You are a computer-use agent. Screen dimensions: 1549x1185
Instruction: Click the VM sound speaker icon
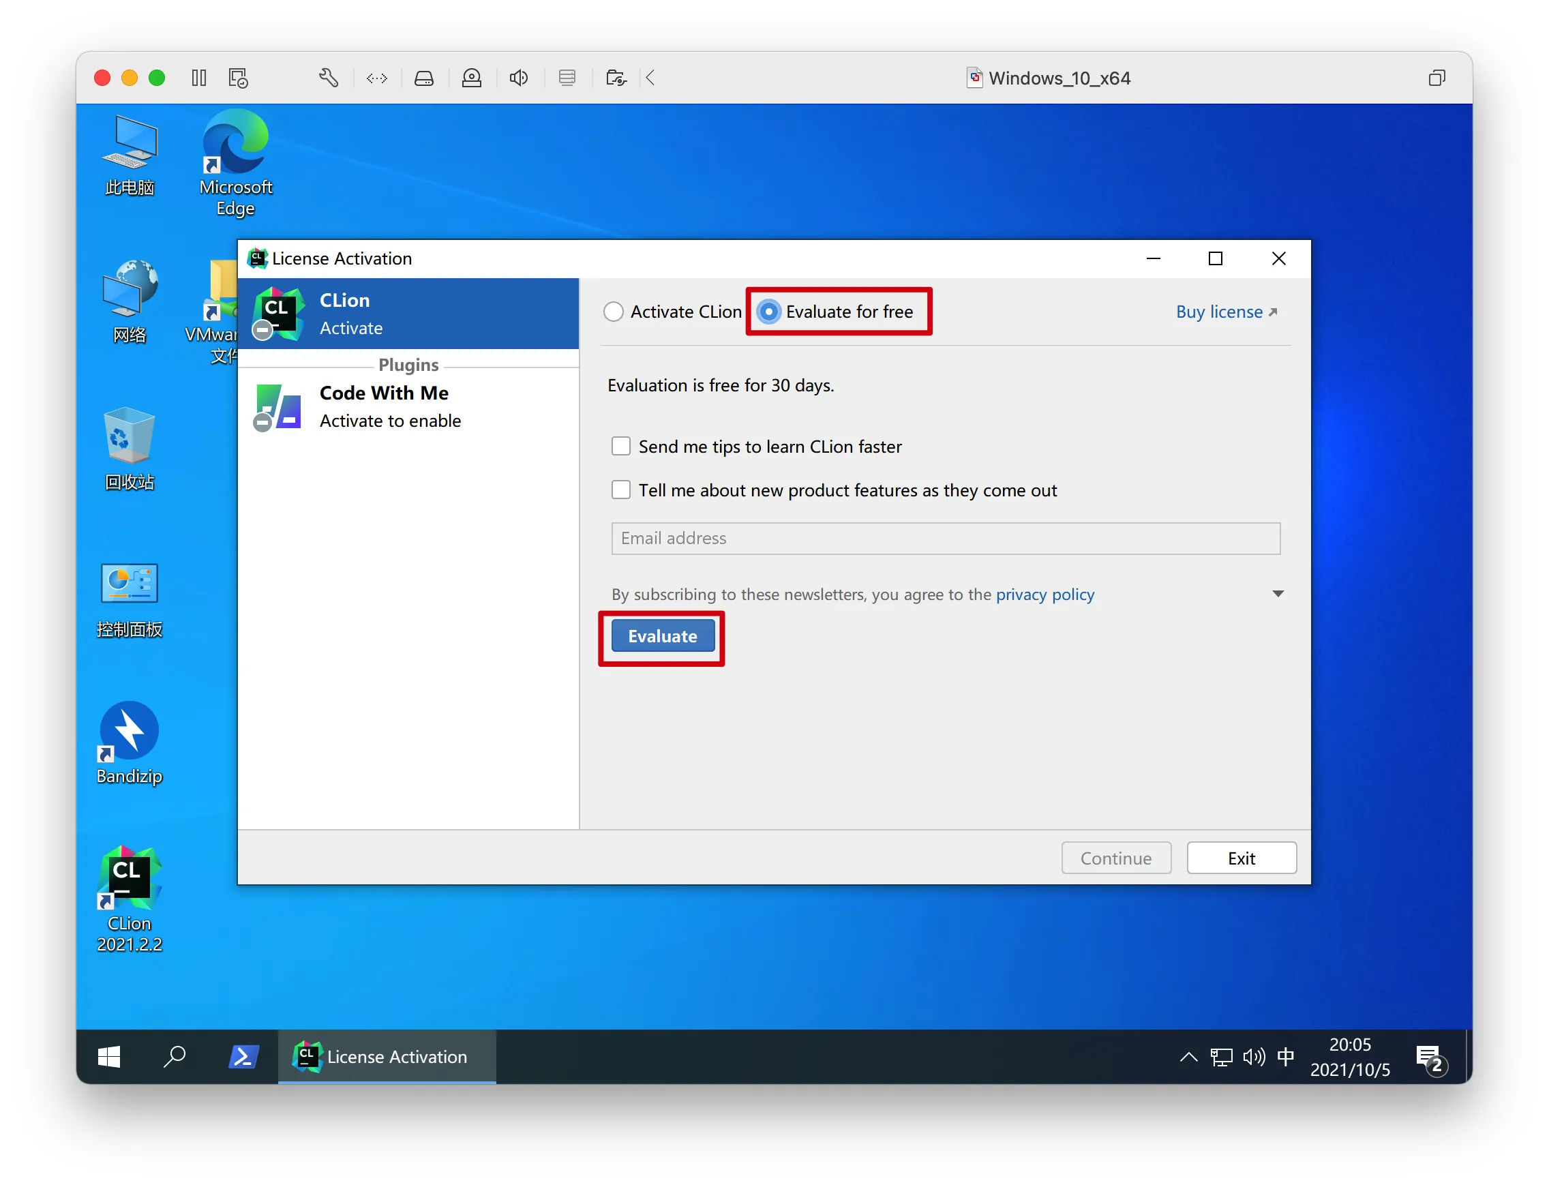pyautogui.click(x=518, y=78)
